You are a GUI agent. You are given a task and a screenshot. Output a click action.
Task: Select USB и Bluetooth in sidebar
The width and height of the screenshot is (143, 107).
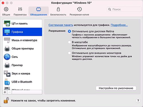[22, 82]
